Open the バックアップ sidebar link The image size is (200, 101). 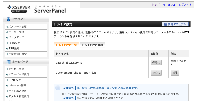(x=16, y=37)
